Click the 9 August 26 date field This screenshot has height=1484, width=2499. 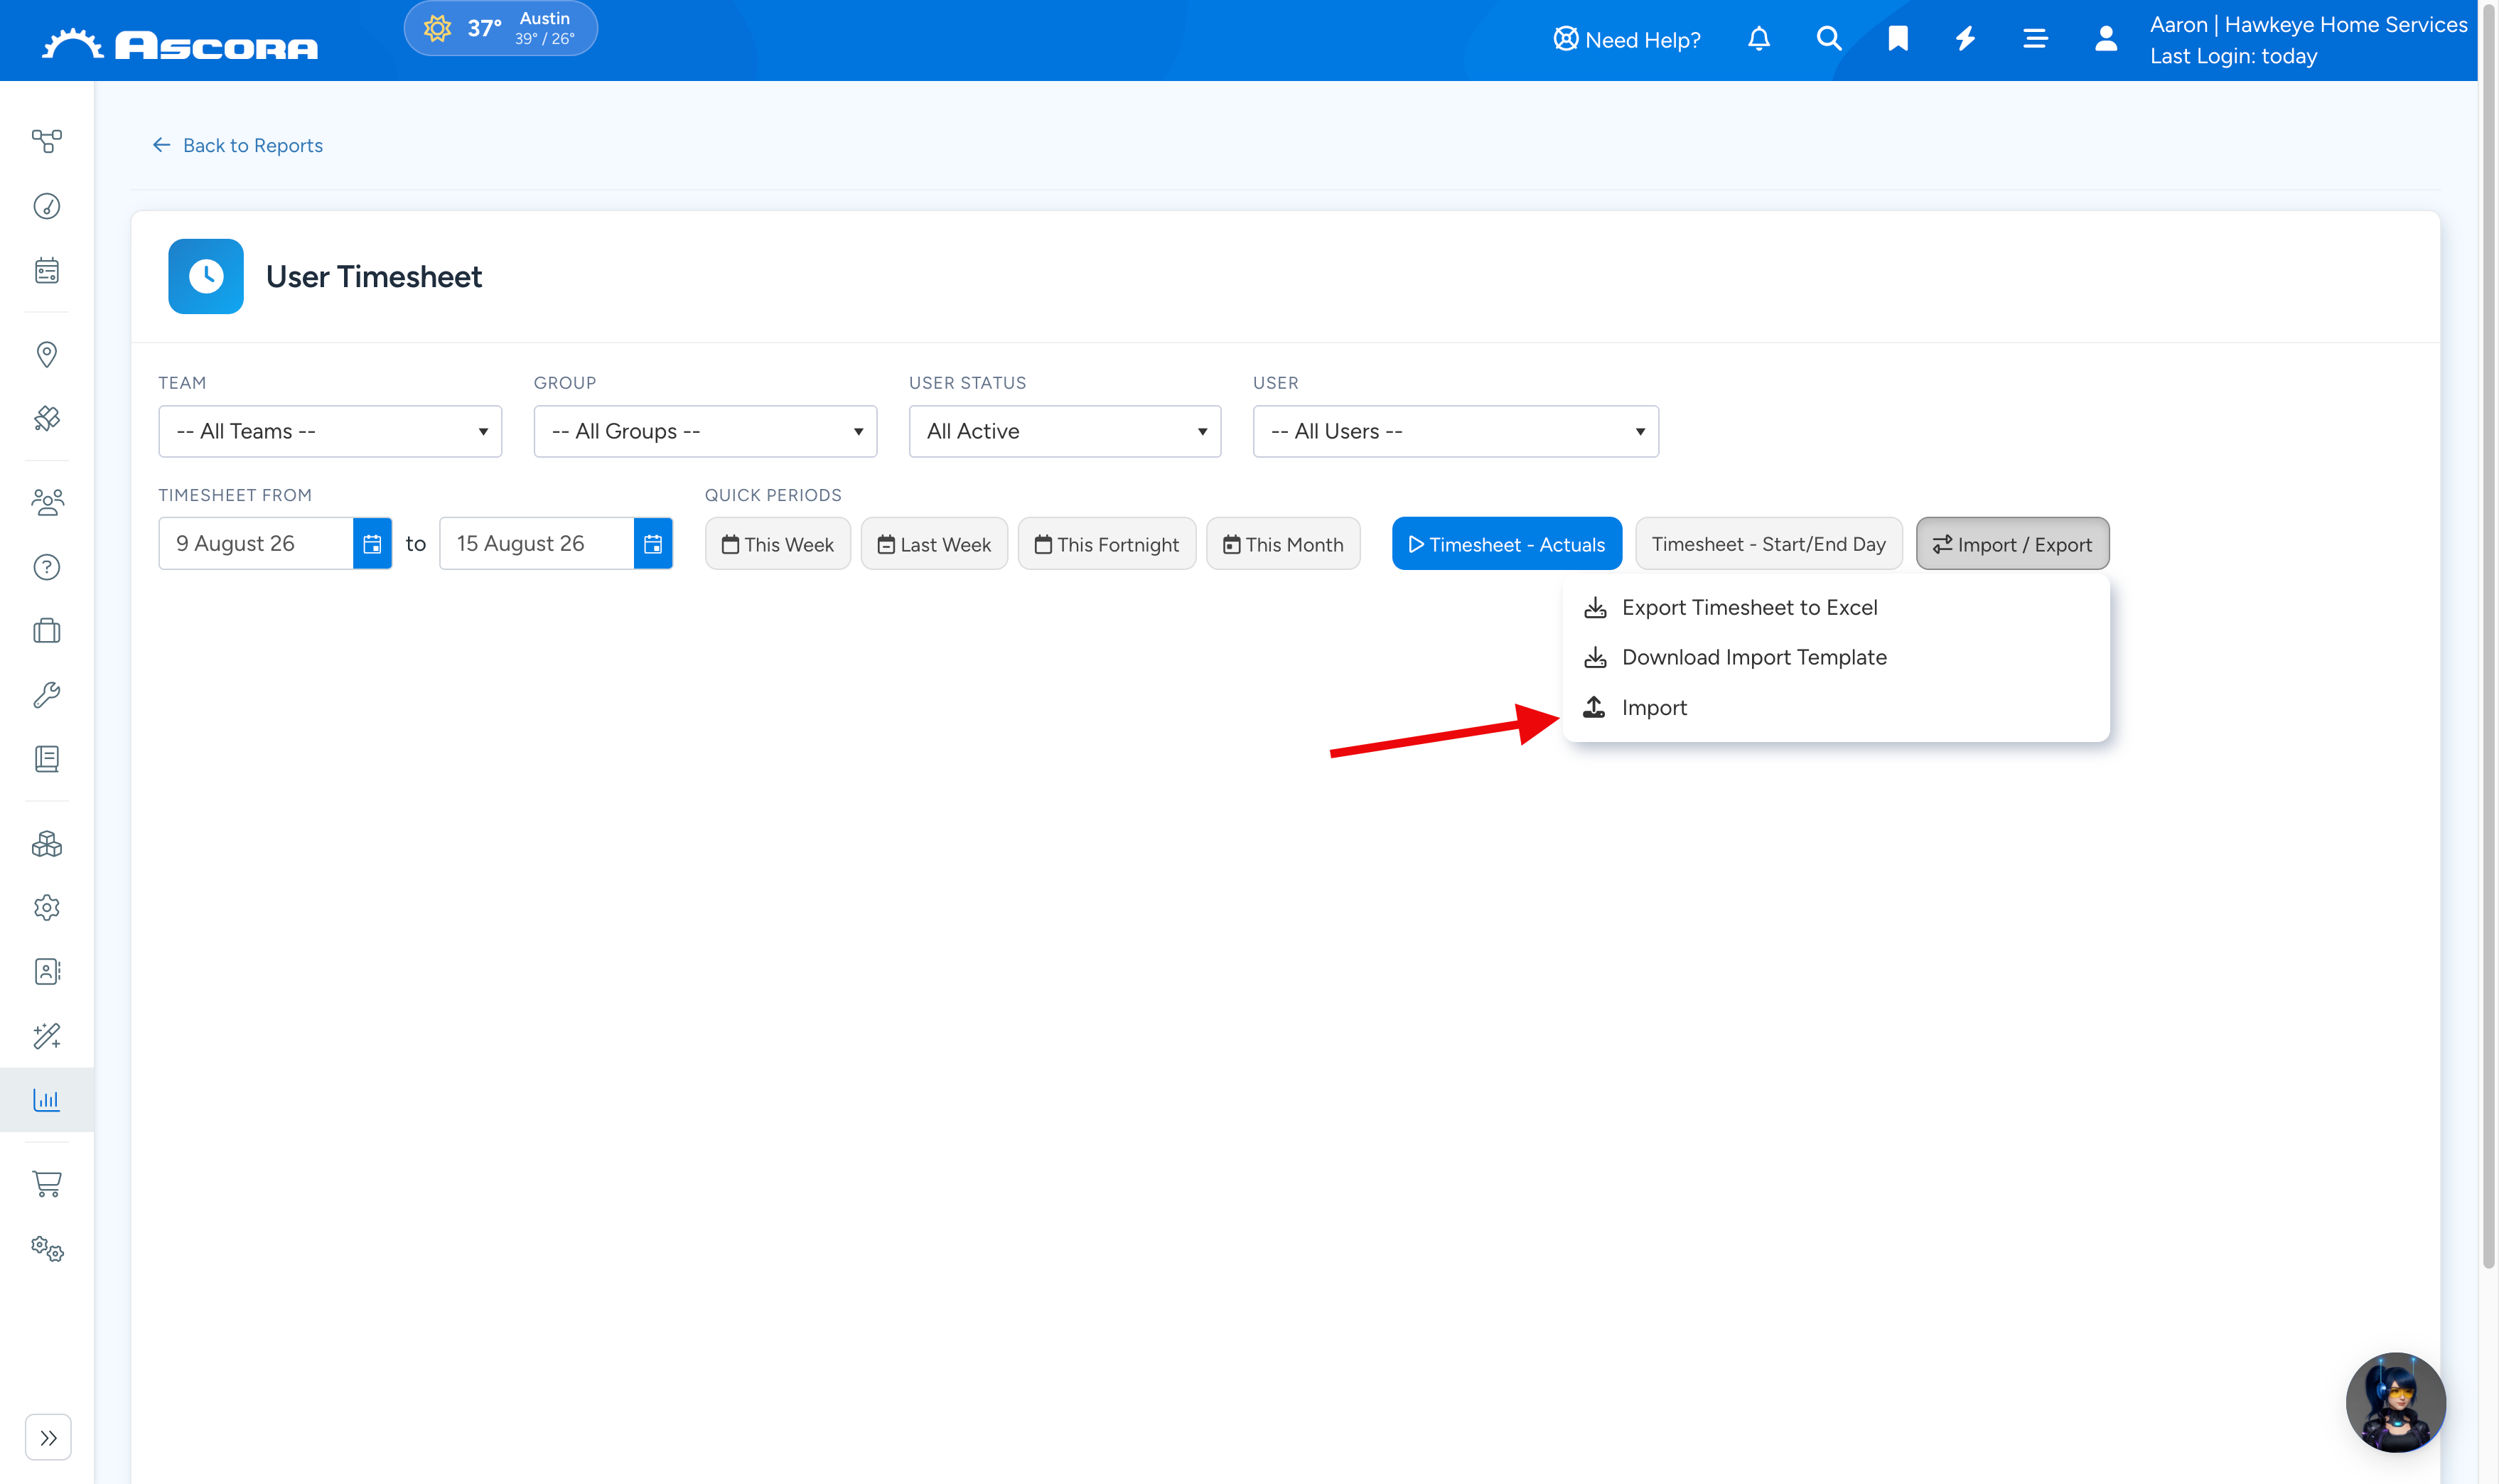(256, 543)
